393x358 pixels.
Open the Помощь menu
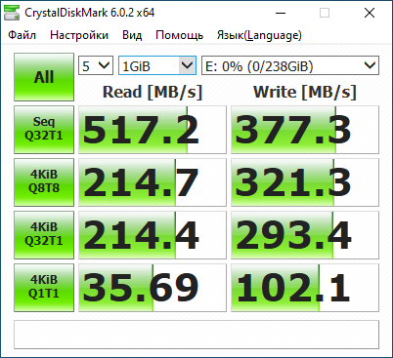coord(180,35)
